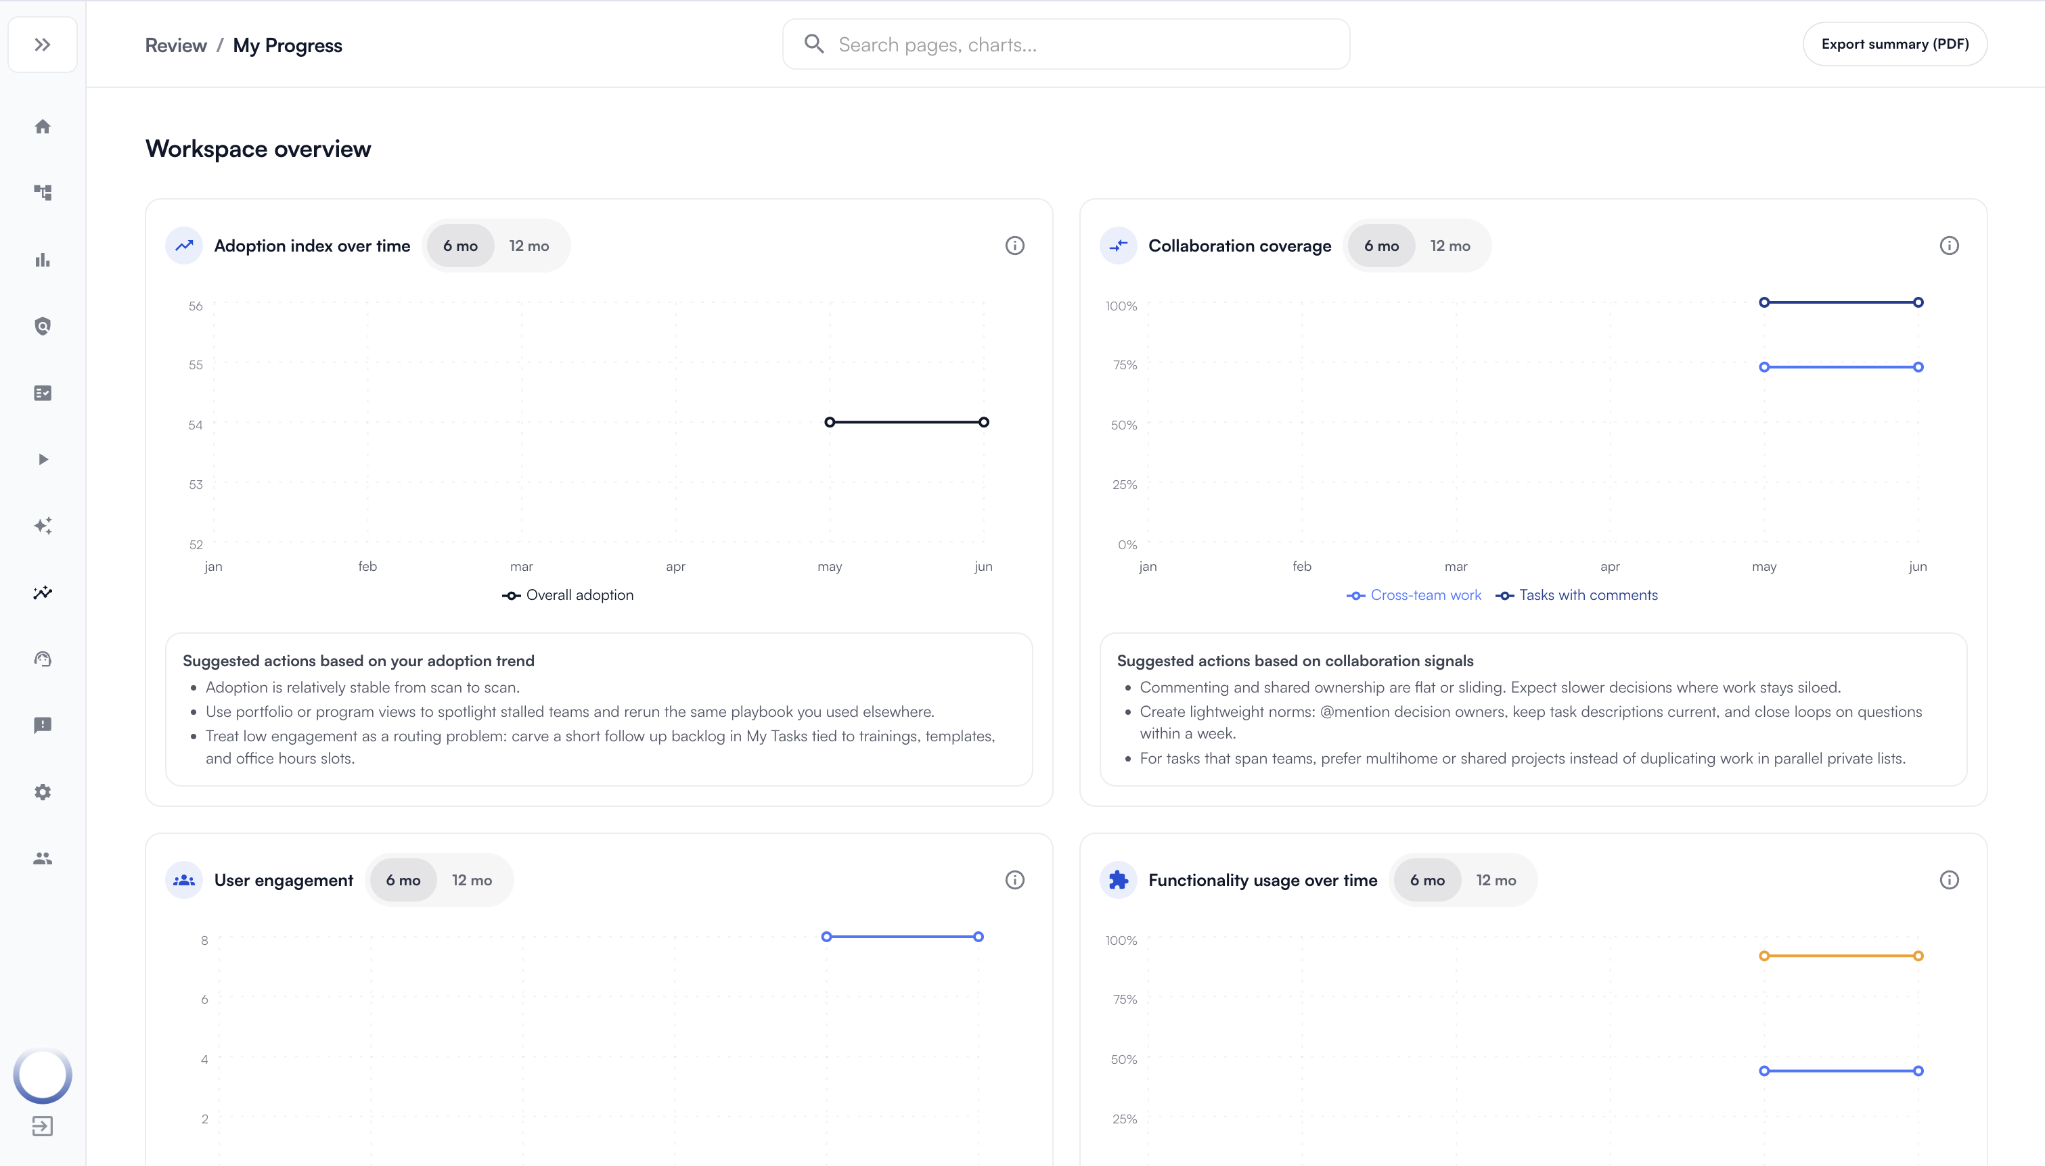Toggle the Overall adoption legend series
Viewport: 2045px width, 1166px height.
pyautogui.click(x=567, y=595)
